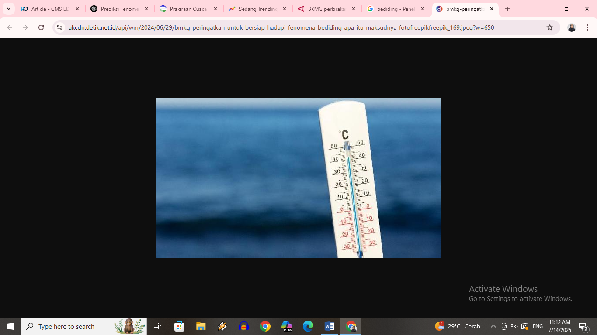Open Microsoft 365 Copilot from the taskbar
This screenshot has width=597, height=335.
[x=287, y=326]
